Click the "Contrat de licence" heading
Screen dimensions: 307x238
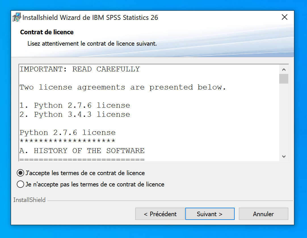tap(47, 32)
